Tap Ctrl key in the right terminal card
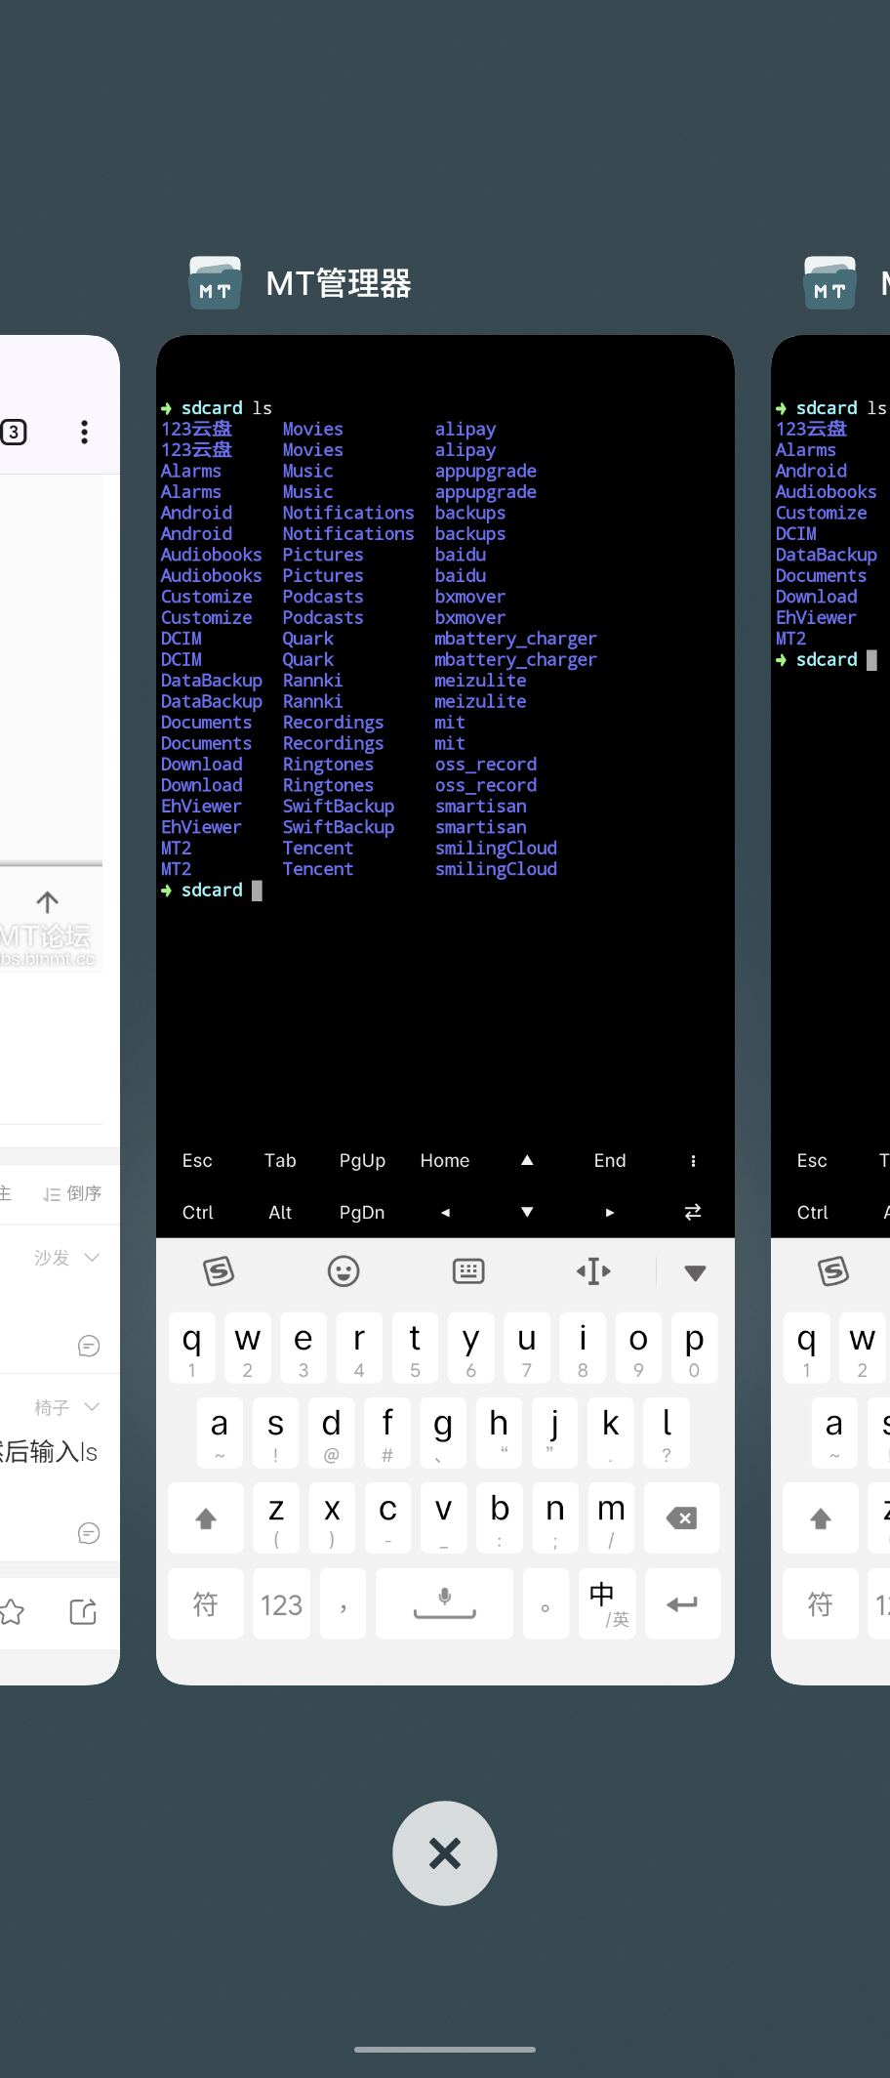Viewport: 890px width, 2078px height. pyautogui.click(x=812, y=1212)
